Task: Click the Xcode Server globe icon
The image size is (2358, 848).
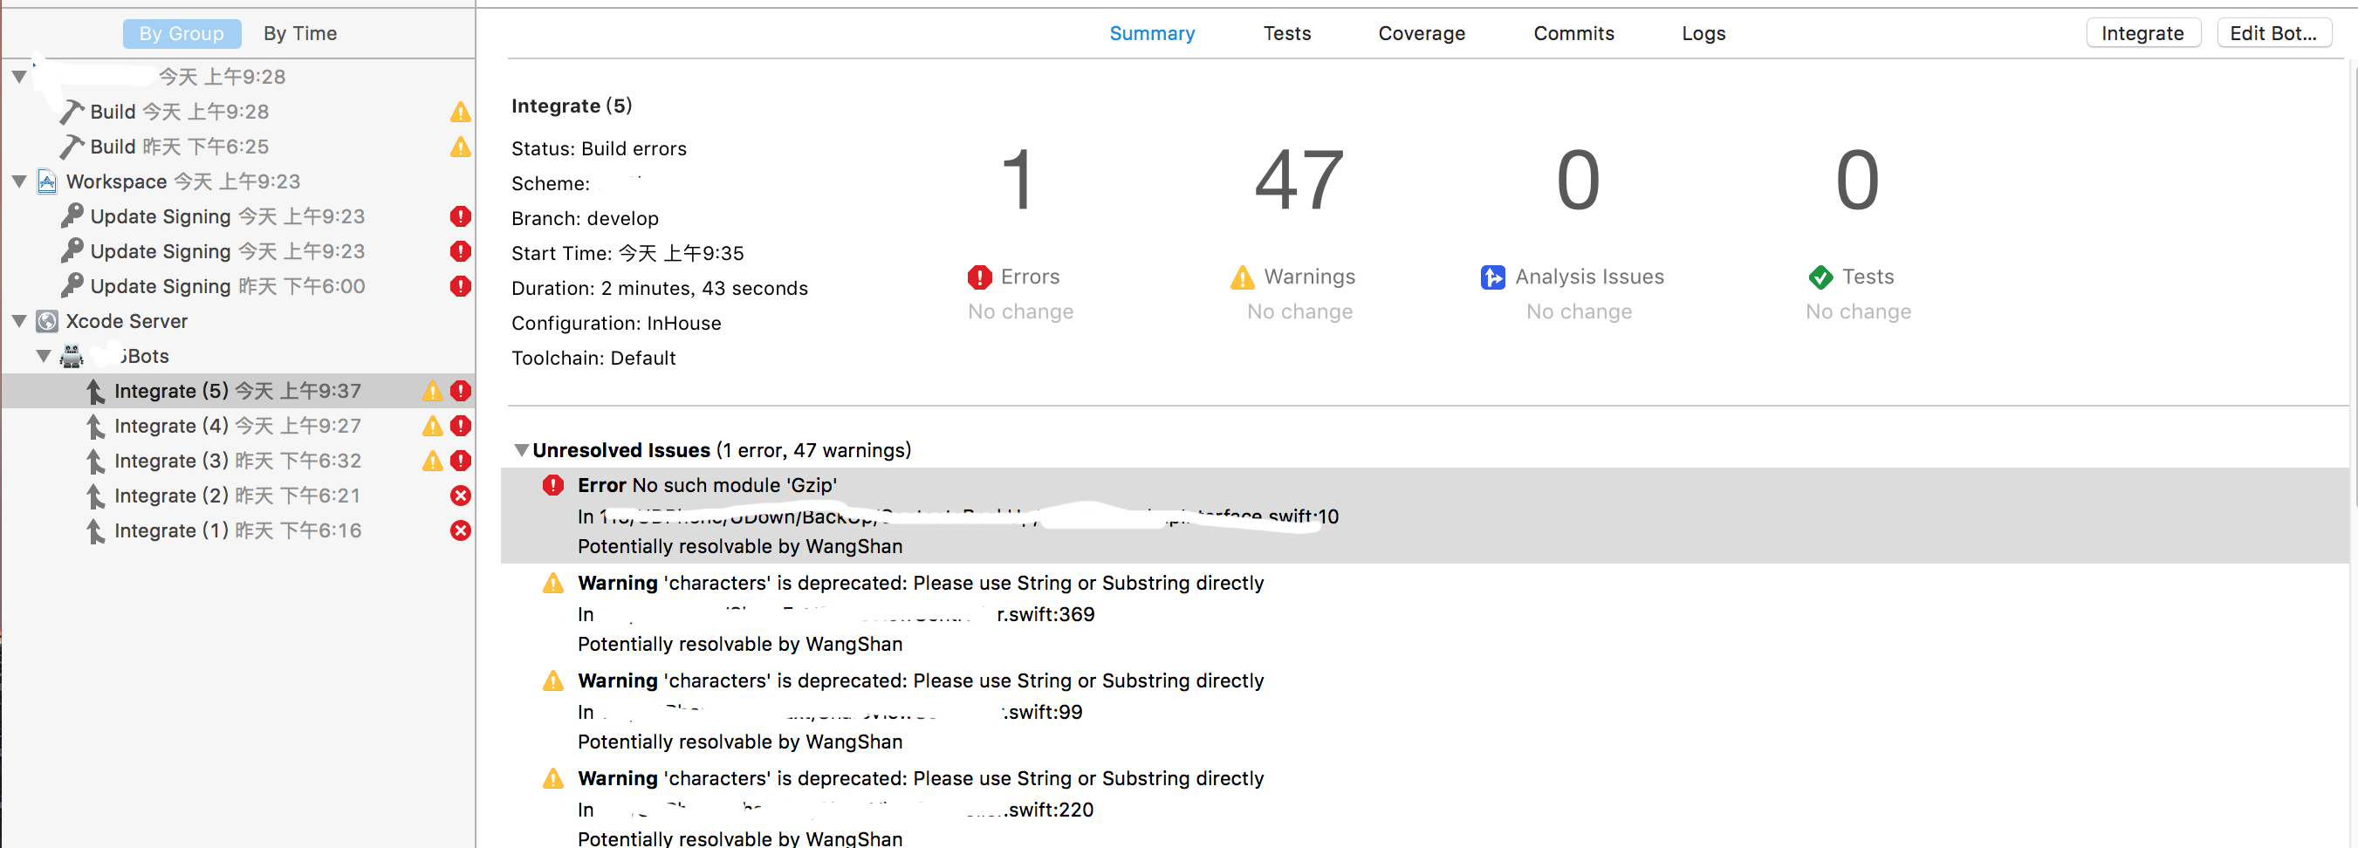Action: click(48, 321)
